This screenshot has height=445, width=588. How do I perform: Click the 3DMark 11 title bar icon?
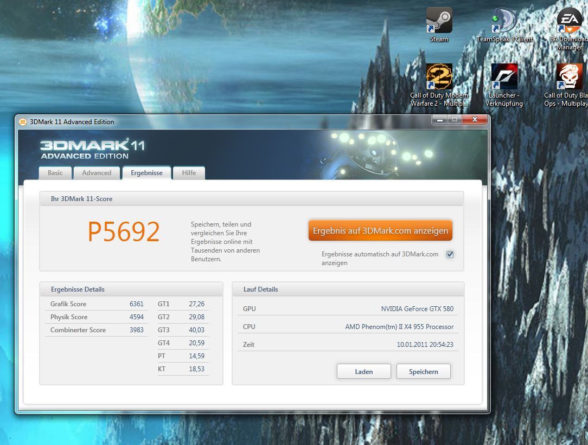pos(22,122)
